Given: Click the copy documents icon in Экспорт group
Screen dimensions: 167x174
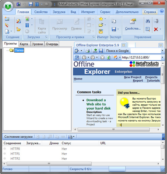Looking at the screenshot, I should point(114,21).
